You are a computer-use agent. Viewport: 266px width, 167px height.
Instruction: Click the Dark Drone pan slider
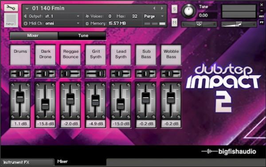click(x=45, y=74)
